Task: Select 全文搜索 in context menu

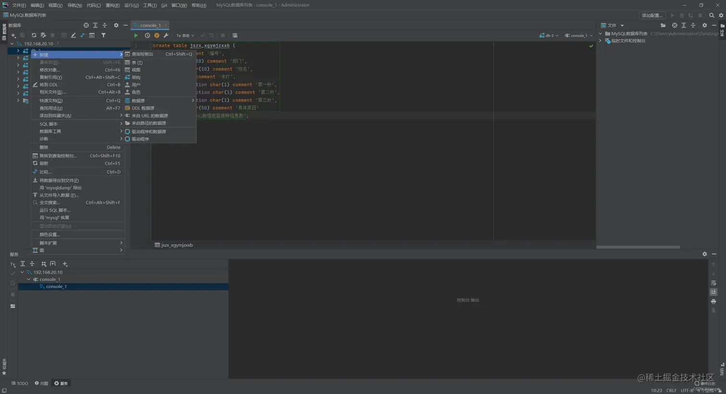Action: pyautogui.click(x=78, y=203)
